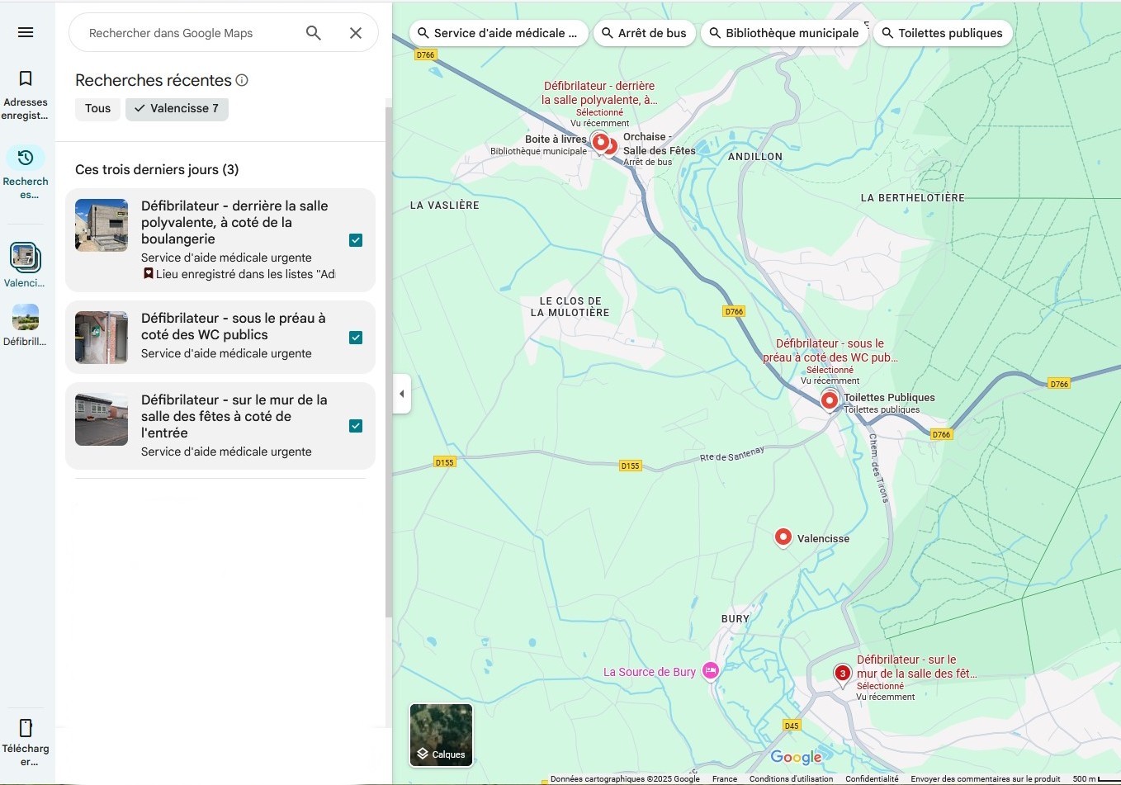Click the numbered 3 map pin

842,674
